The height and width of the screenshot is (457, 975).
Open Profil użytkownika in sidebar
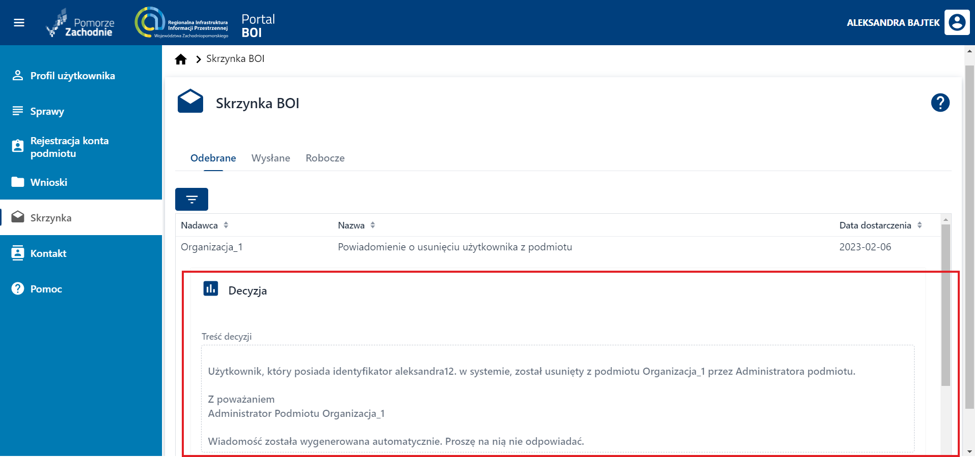tap(73, 76)
